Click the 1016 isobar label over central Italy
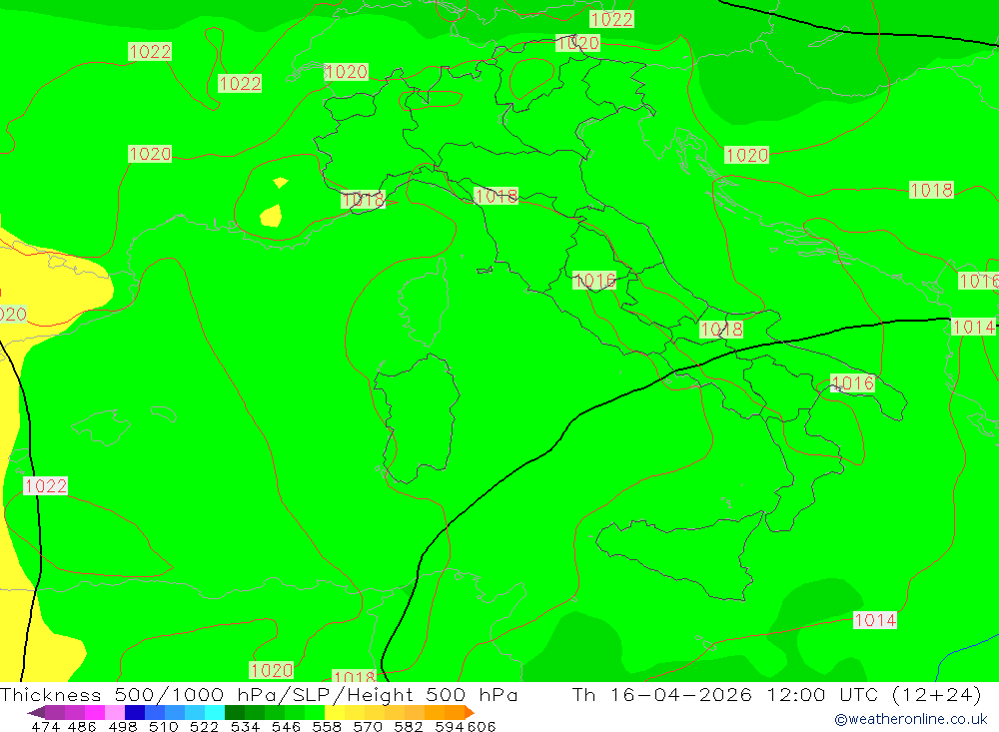The width and height of the screenshot is (999, 732). [x=594, y=281]
